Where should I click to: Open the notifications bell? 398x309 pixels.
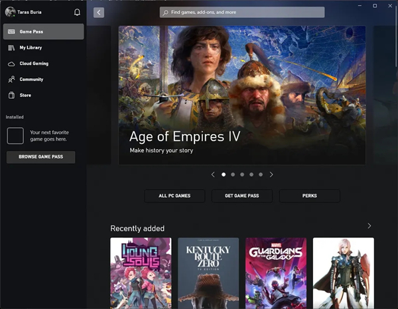[77, 12]
